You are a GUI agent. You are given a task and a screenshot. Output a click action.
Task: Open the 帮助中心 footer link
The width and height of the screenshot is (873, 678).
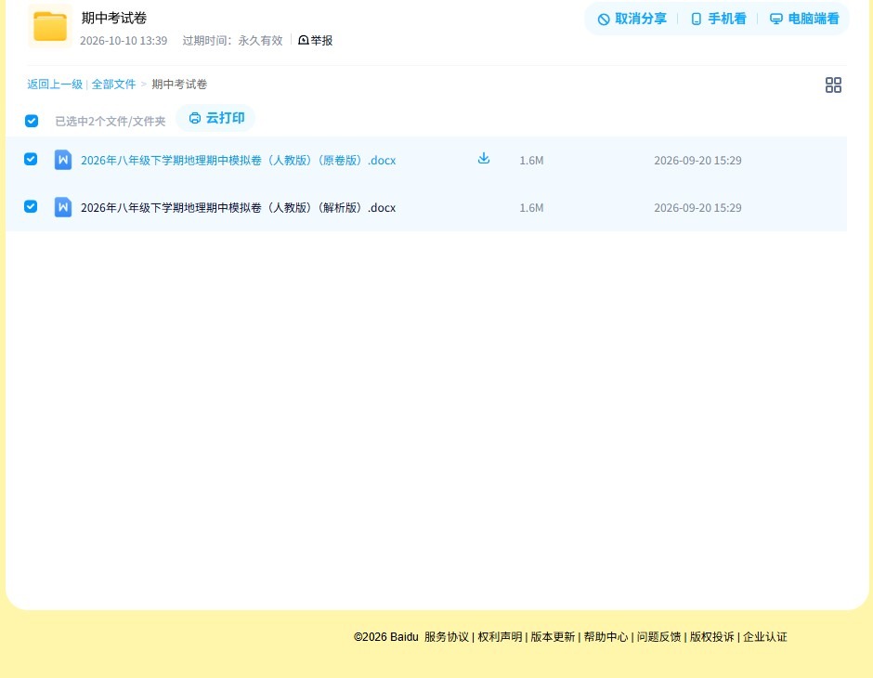point(606,637)
